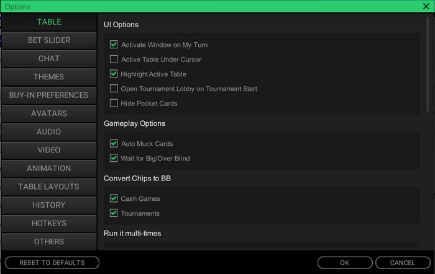Enable Active Table Under Cursor checkbox
Image resolution: width=435 pixels, height=274 pixels.
[x=114, y=60]
